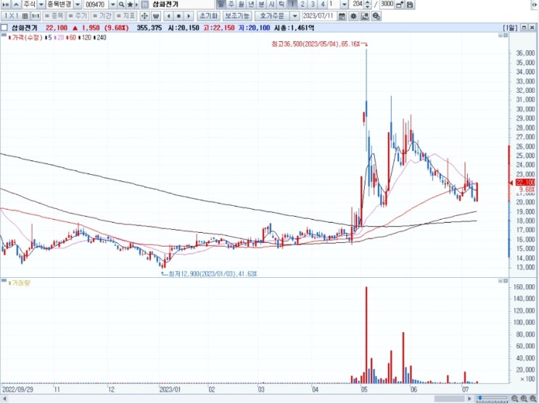Open chart settings gear icon
The image size is (539, 404).
coord(353,16)
